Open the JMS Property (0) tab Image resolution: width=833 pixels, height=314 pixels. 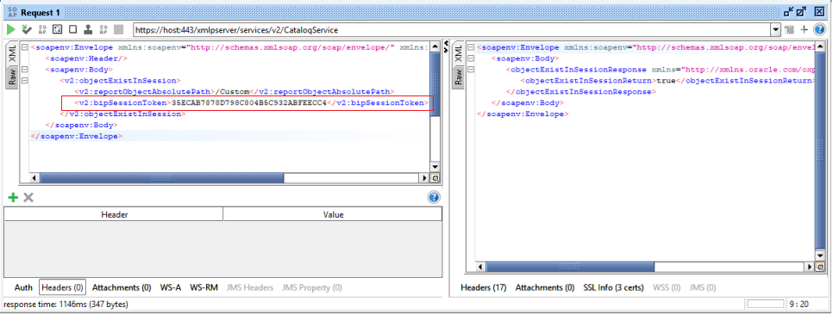click(312, 287)
